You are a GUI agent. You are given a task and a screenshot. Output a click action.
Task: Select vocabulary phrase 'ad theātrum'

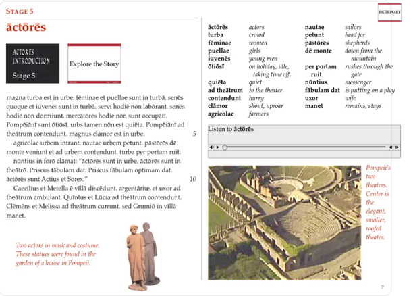click(225, 91)
